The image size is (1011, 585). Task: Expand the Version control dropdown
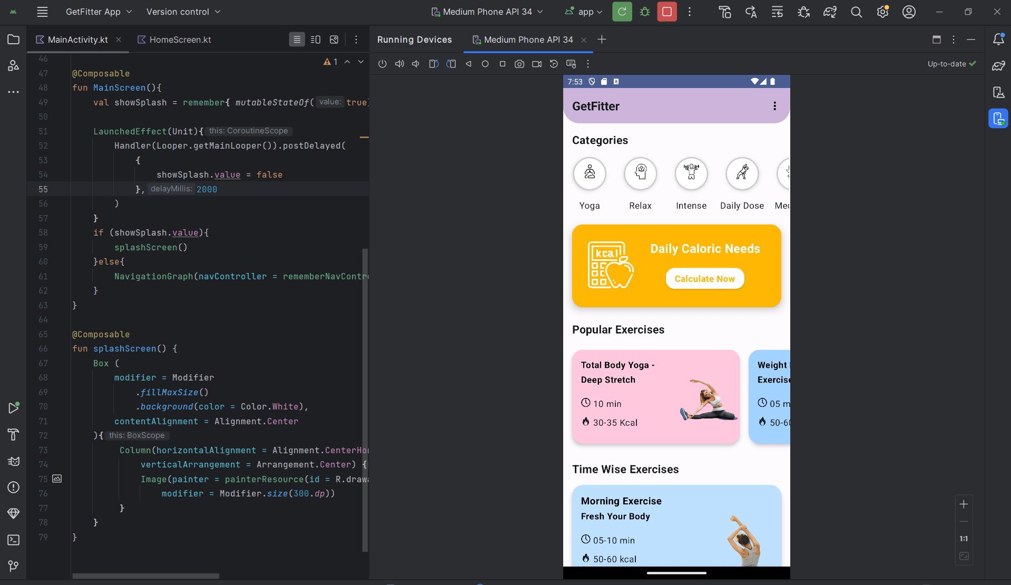click(x=183, y=12)
